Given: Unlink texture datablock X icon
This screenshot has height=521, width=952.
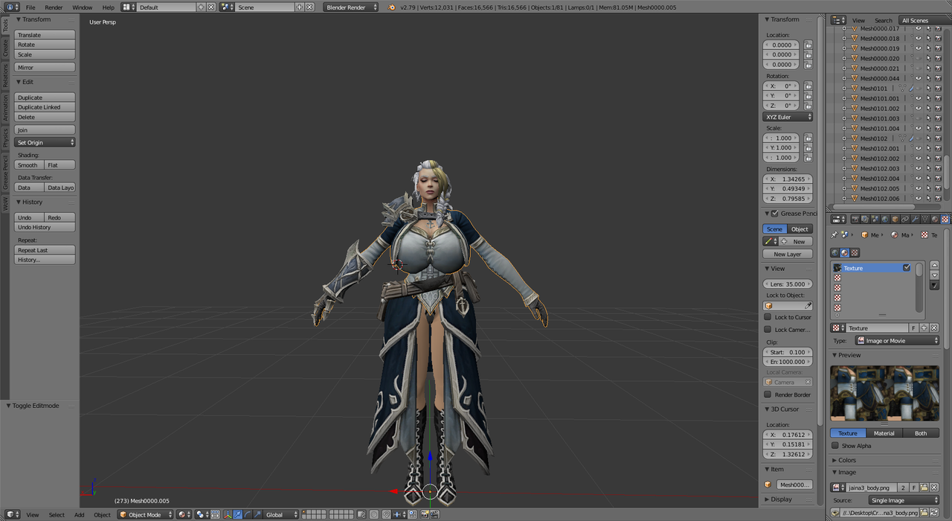Looking at the screenshot, I should click(x=934, y=327).
